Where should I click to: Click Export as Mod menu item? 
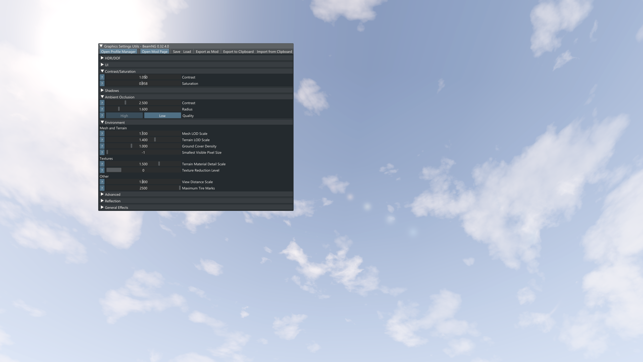(207, 52)
